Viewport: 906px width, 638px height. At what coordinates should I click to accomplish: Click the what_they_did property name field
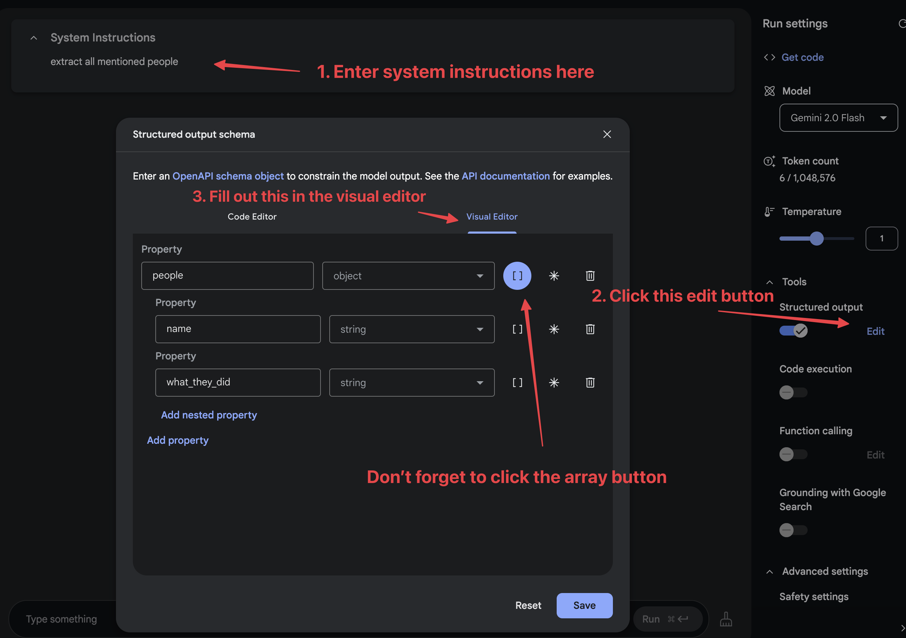pyautogui.click(x=238, y=382)
